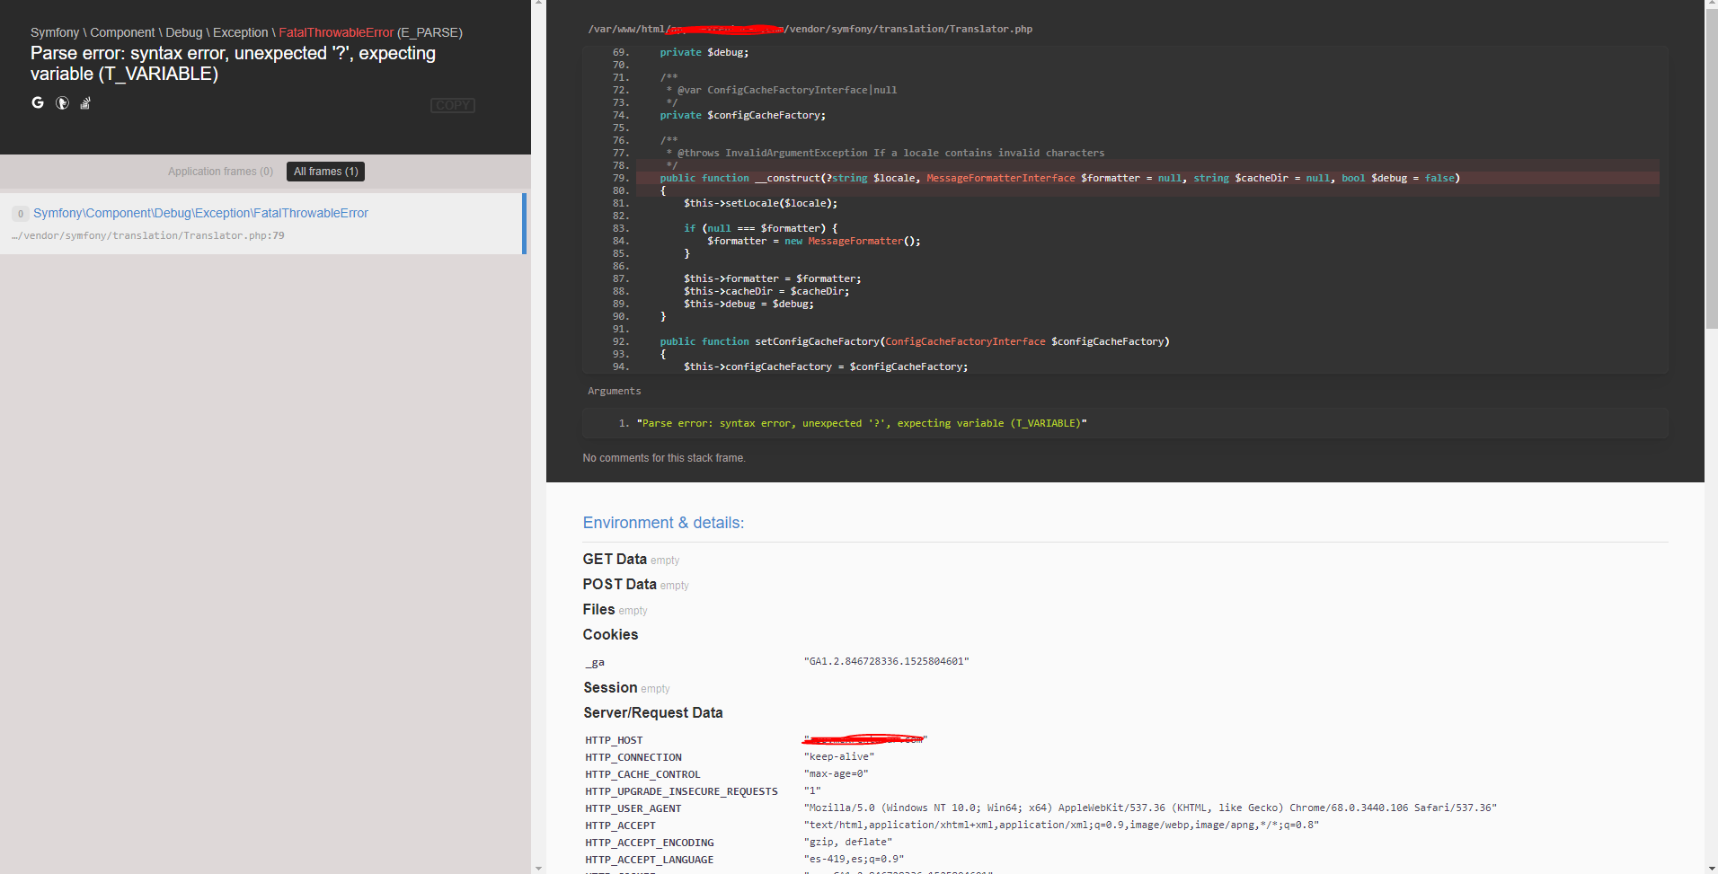Image resolution: width=1718 pixels, height=874 pixels.
Task: Click "No comments for this stack frame"
Action: pos(664,458)
